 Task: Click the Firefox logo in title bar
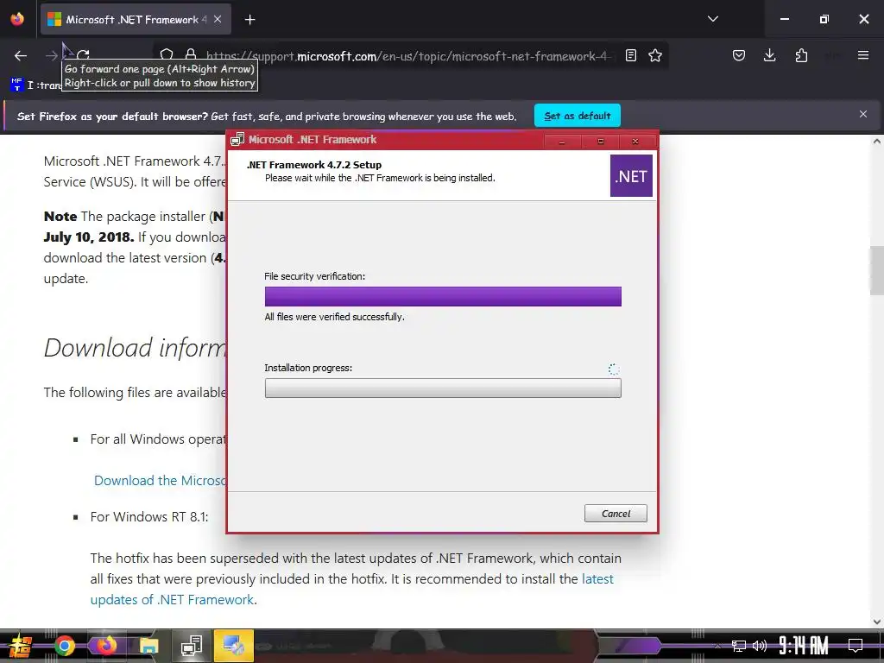click(17, 19)
